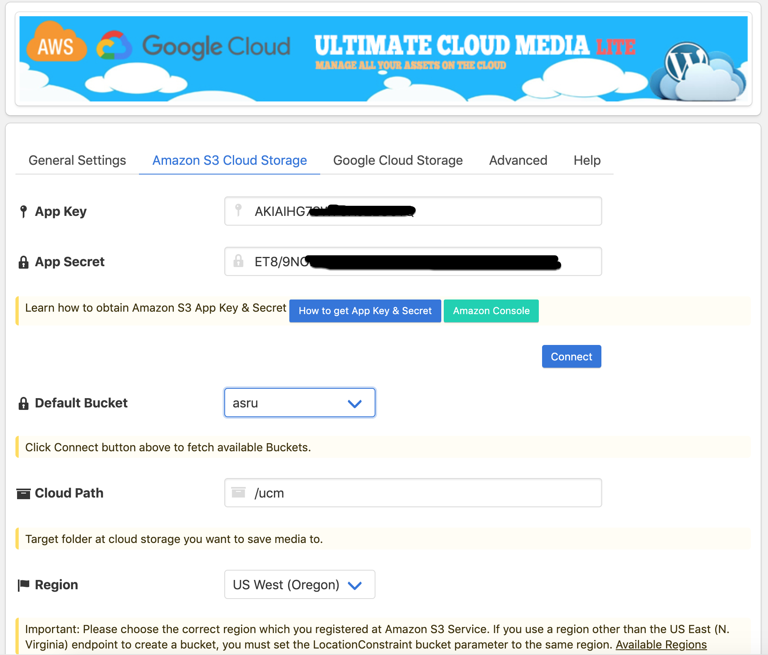
Task: Click the grey lock icon inside App Secret field
Action: 239,261
